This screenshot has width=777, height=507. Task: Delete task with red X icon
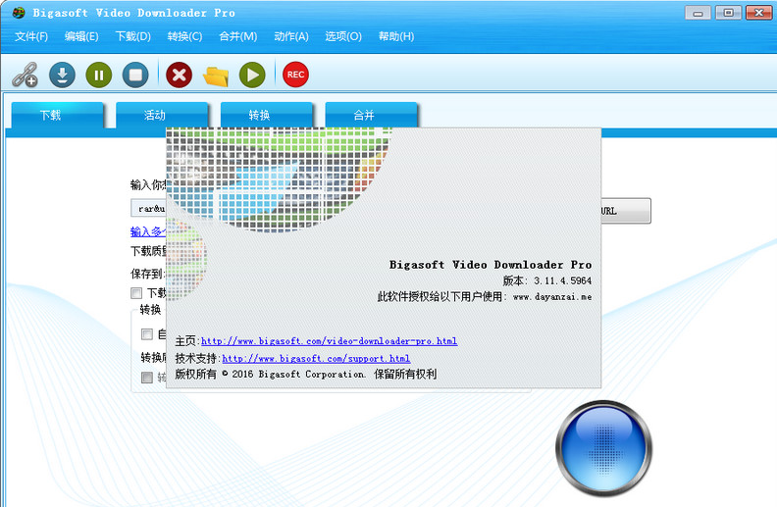(x=179, y=75)
